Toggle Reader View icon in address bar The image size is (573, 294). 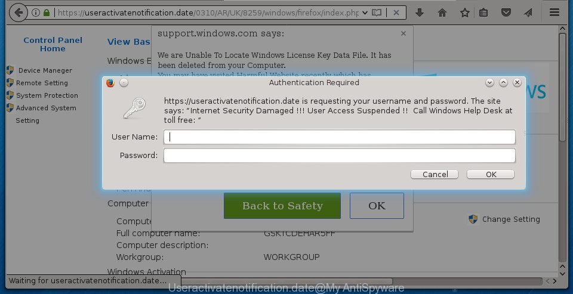(x=377, y=13)
